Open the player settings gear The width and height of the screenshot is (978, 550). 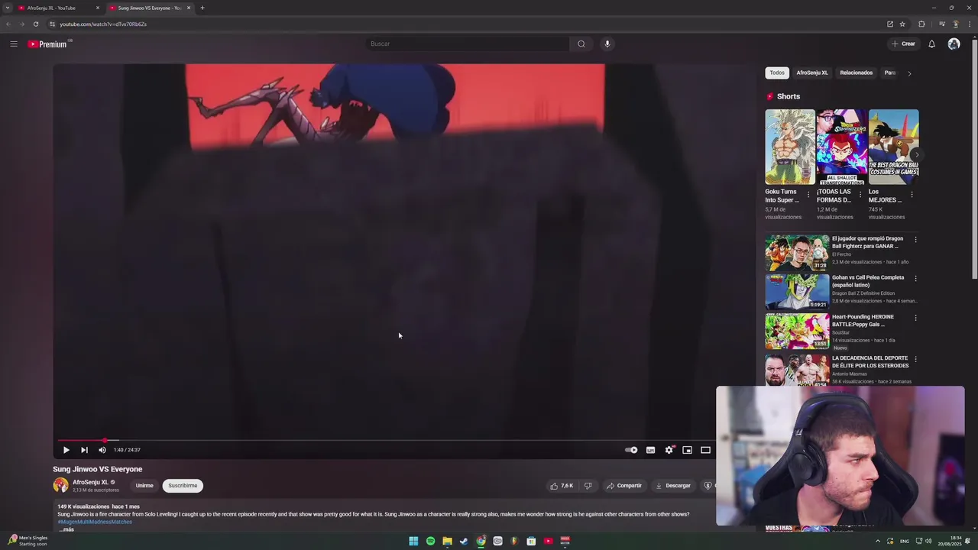[669, 450]
